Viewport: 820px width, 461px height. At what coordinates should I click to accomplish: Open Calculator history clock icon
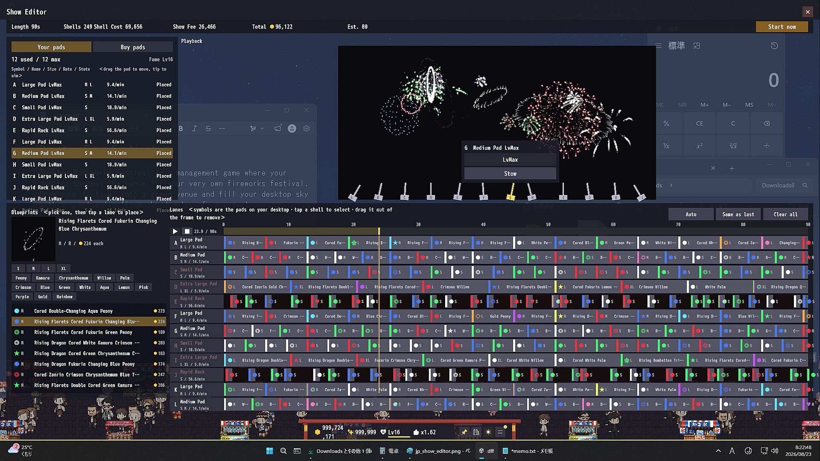point(774,46)
